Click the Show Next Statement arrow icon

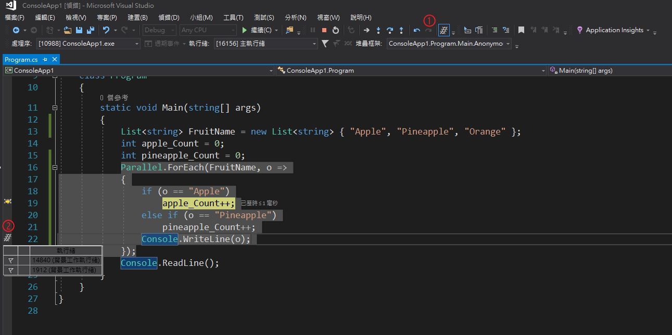click(366, 31)
